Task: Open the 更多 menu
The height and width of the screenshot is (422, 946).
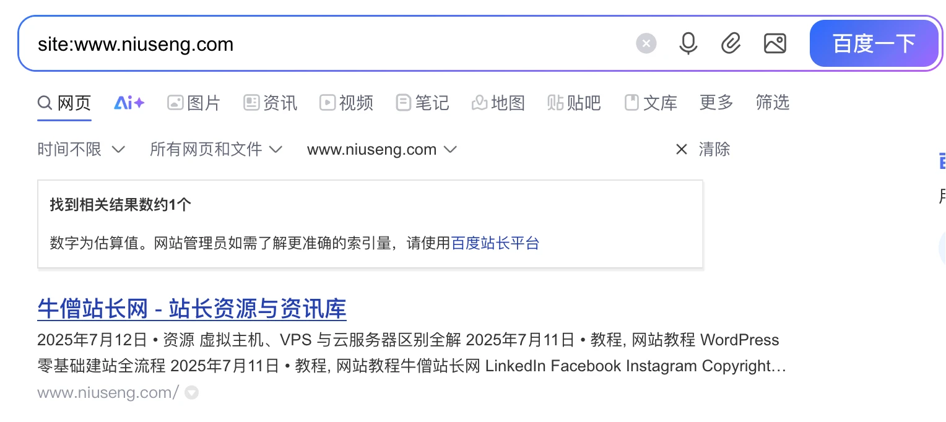Action: point(716,103)
